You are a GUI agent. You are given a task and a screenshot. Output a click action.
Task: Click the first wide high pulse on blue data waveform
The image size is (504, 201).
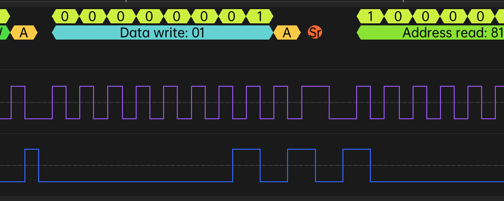click(246, 165)
